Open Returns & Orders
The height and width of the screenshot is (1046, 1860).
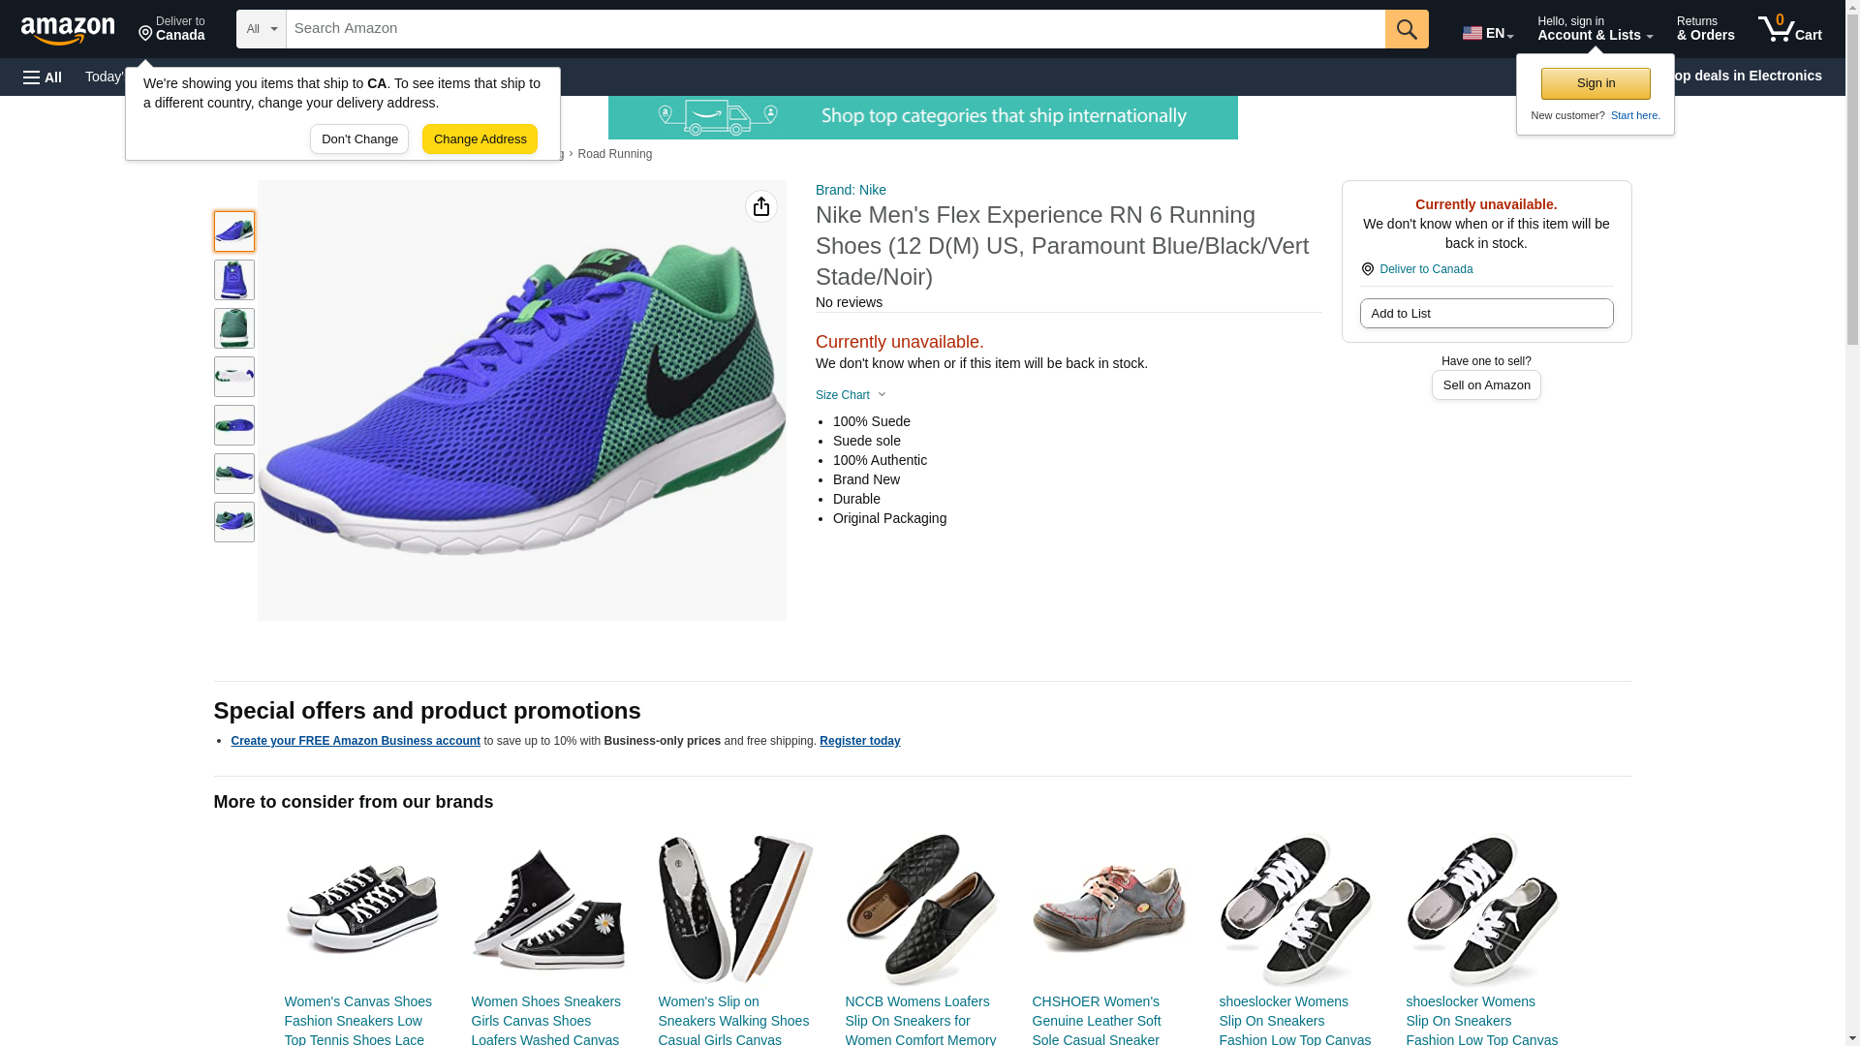(x=1704, y=29)
